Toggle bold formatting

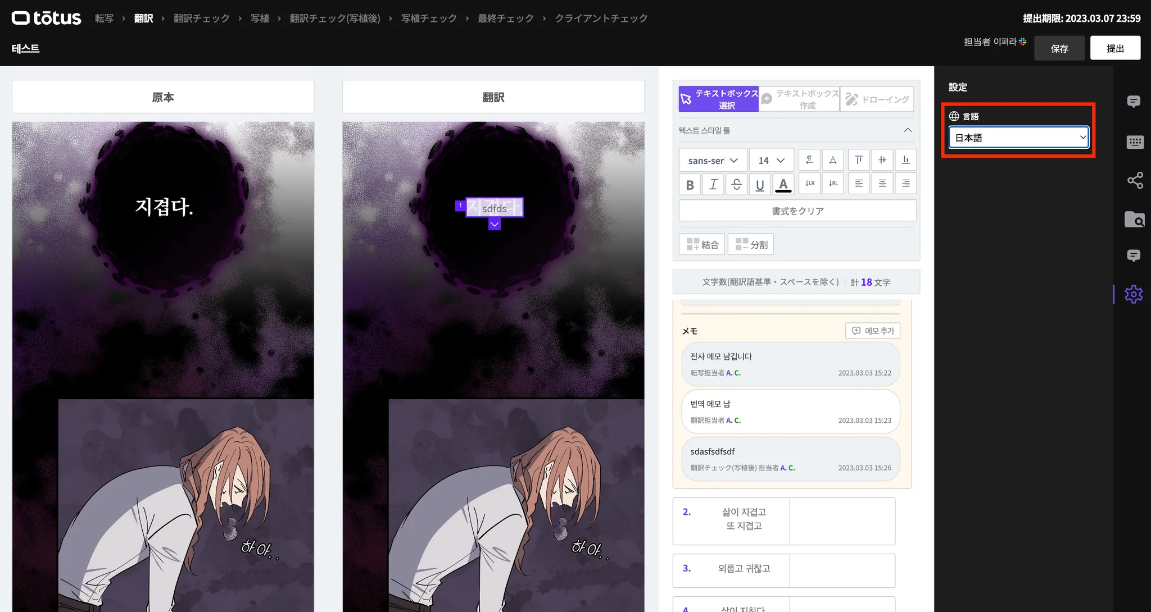click(x=690, y=184)
